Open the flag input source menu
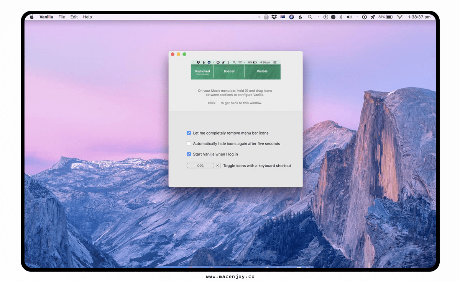Image resolution: width=460 pixels, height=281 pixels. click(x=283, y=17)
